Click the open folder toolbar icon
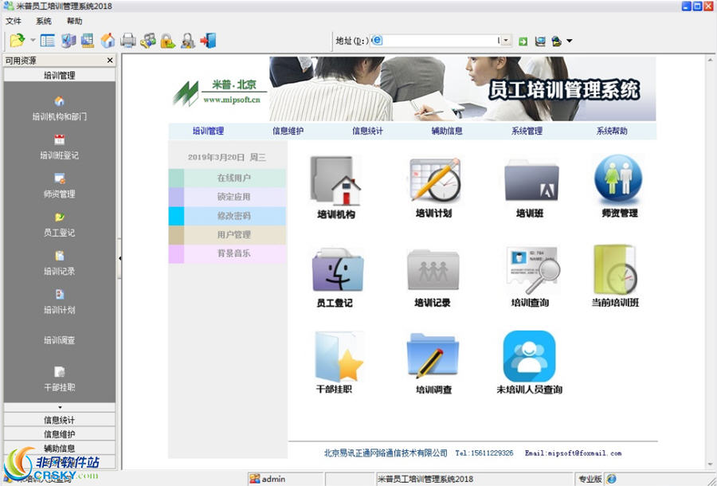This screenshot has height=486, width=717. click(17, 41)
